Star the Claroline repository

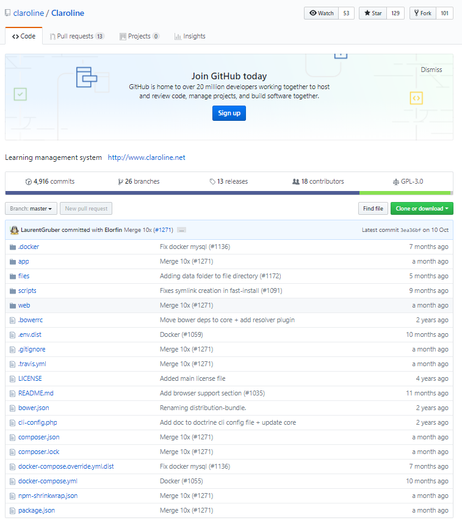click(372, 13)
